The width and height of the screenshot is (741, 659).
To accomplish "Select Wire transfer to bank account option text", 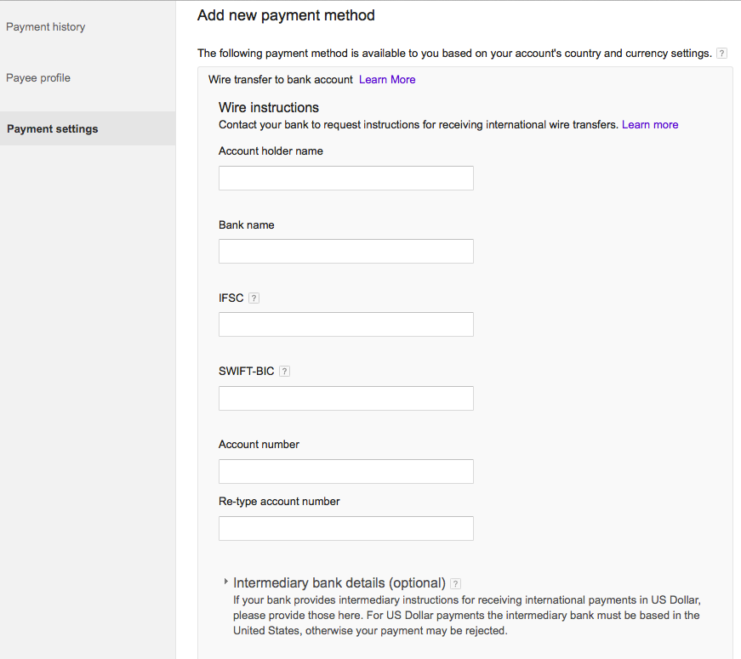I will [x=281, y=79].
